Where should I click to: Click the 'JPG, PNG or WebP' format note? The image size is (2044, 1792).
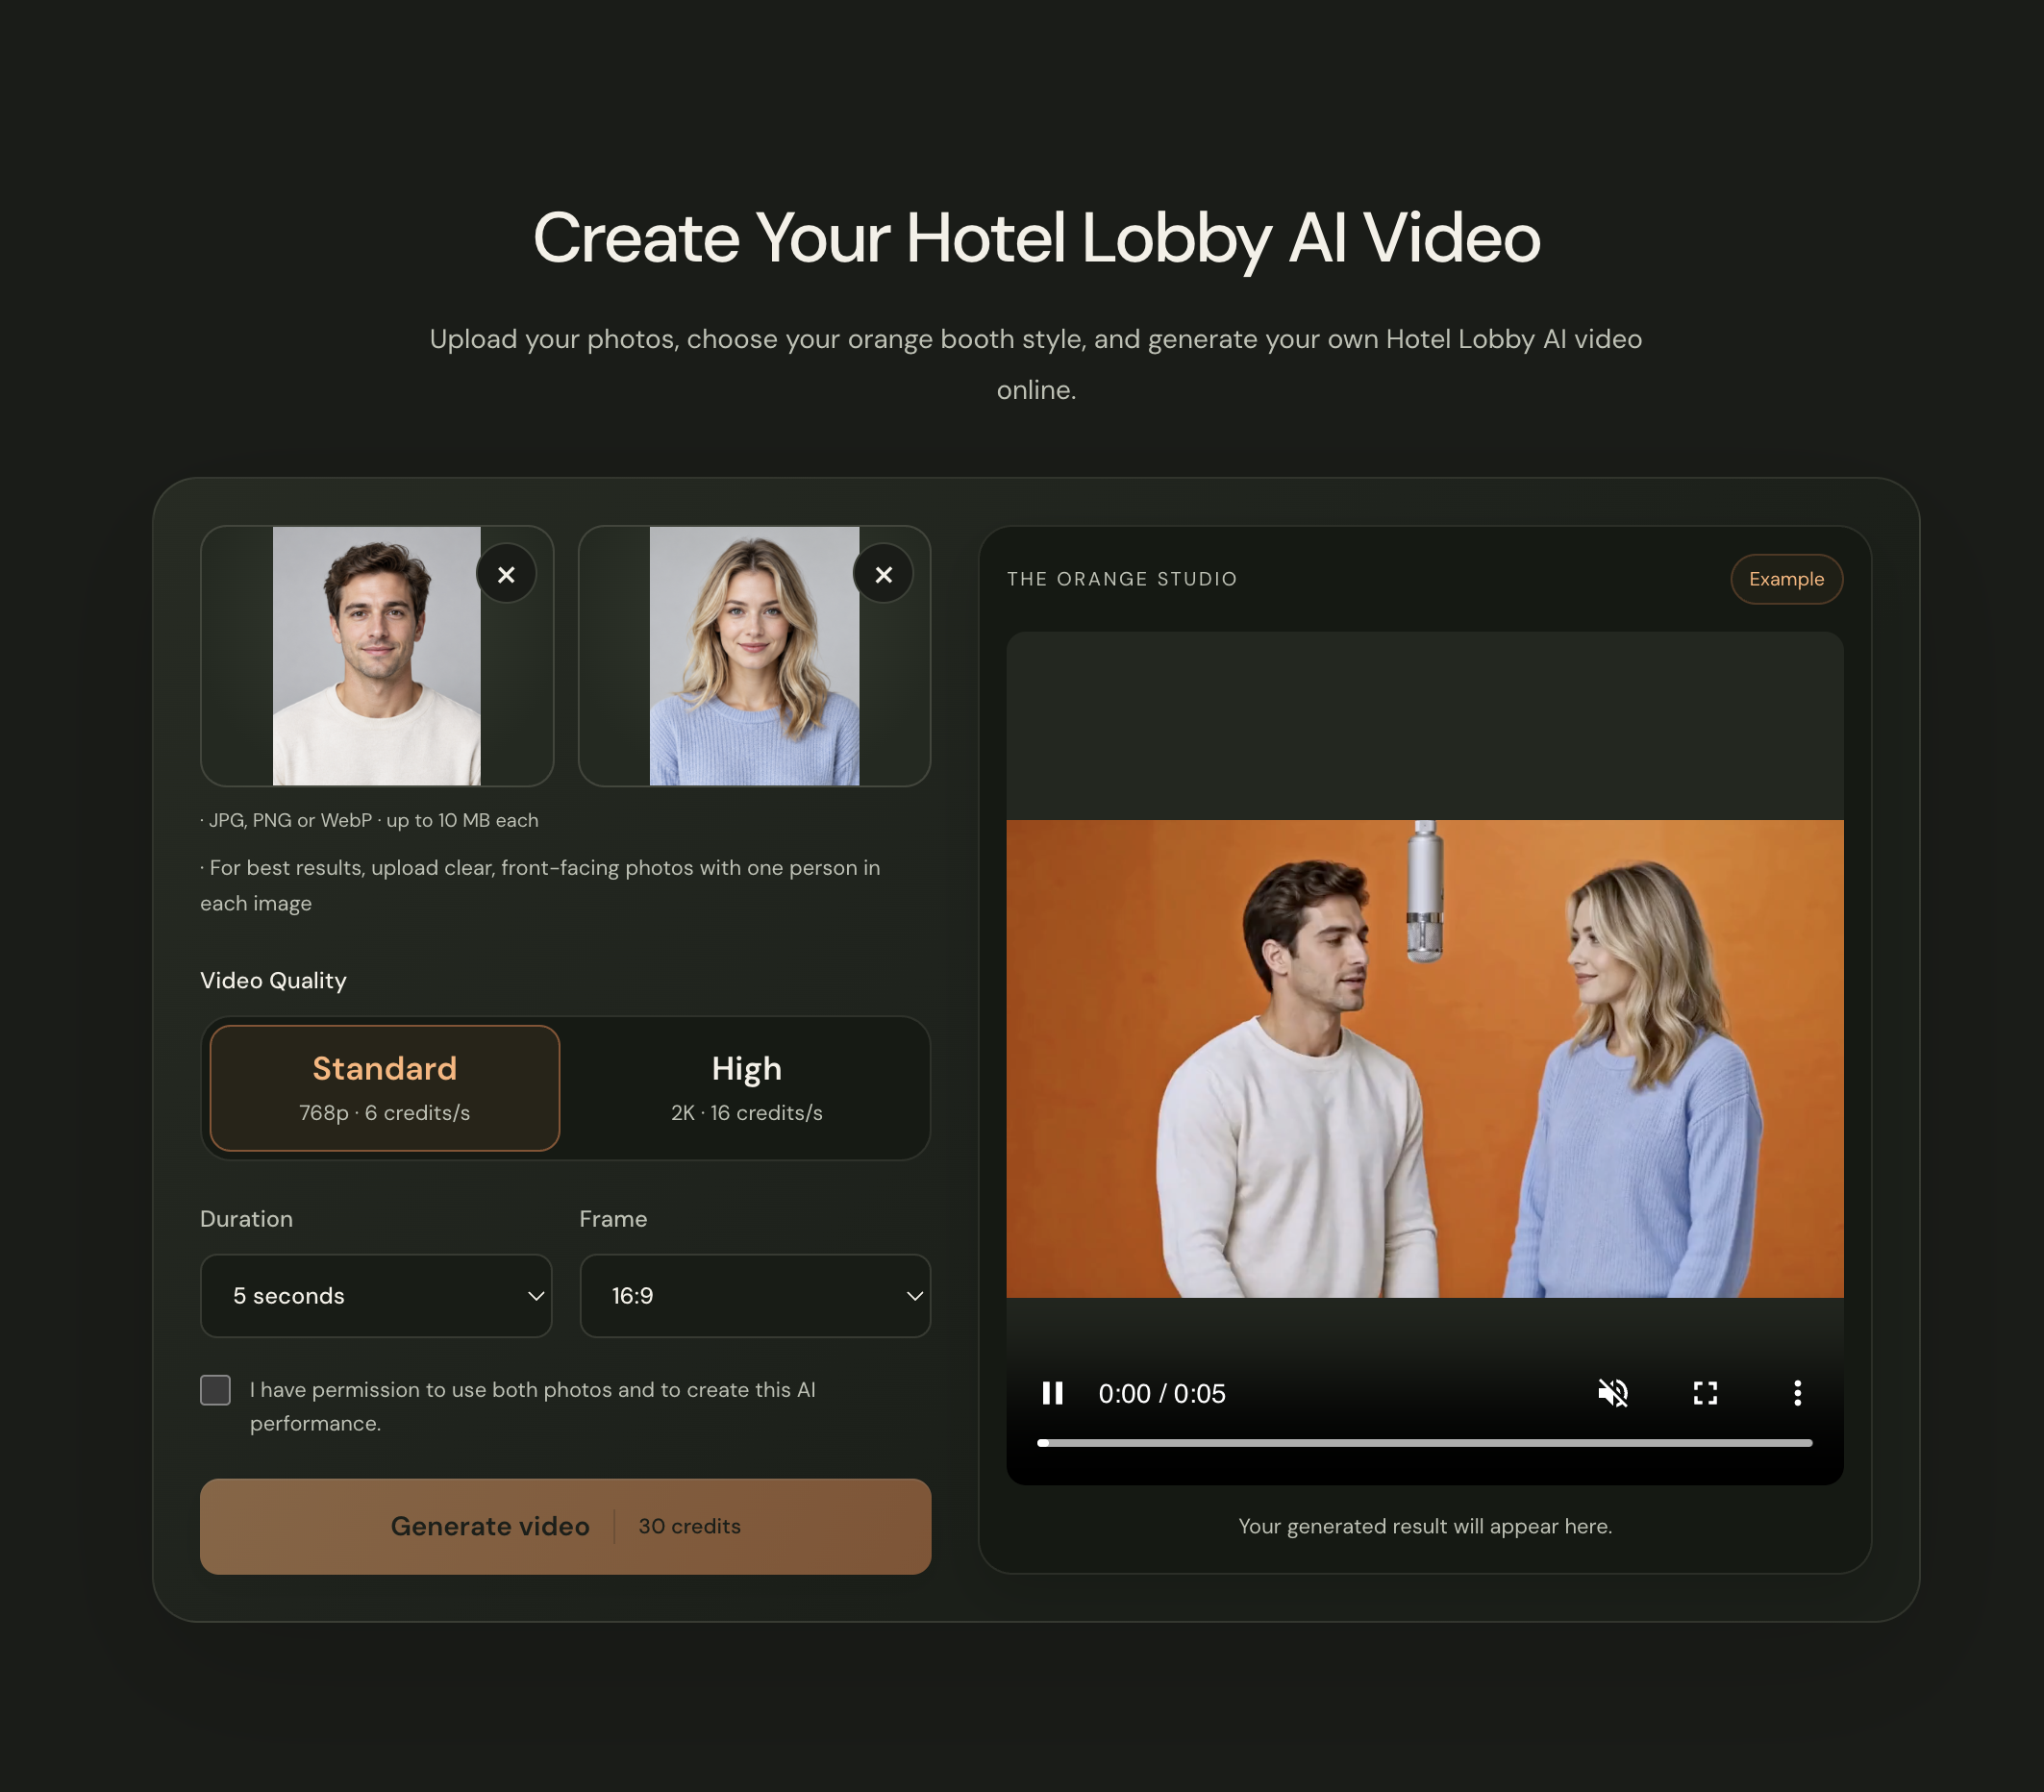370,820
